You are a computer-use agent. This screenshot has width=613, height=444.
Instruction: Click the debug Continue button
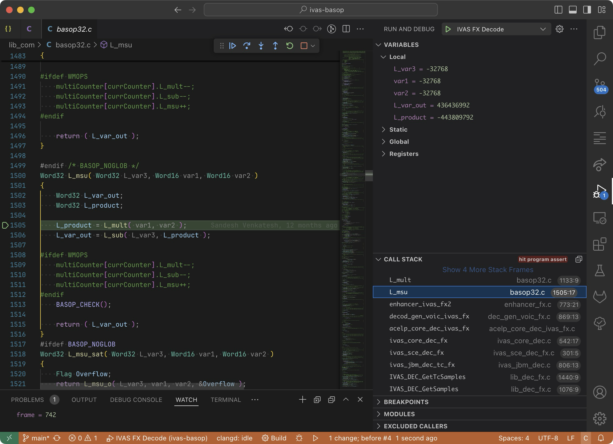click(x=232, y=46)
